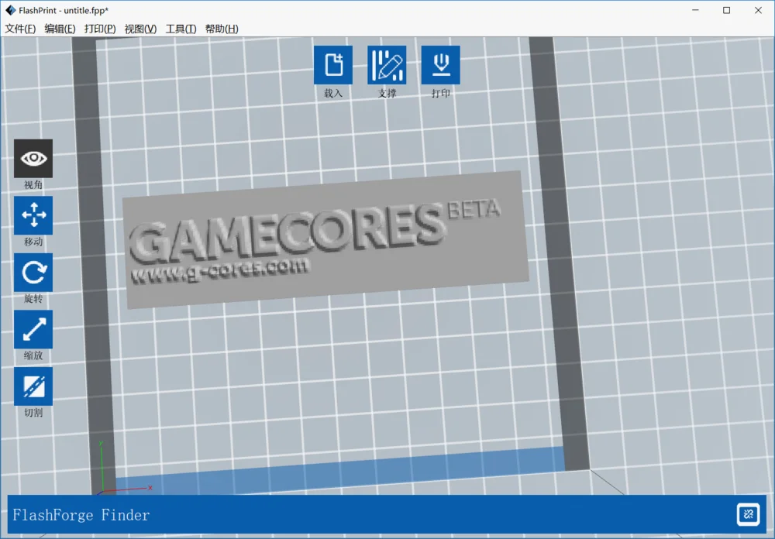Open the 文件(F) menu

pos(20,29)
